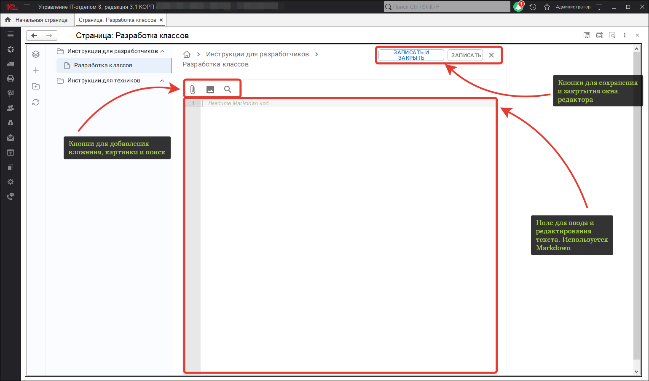Click the refresh arrows icon
This screenshot has height=381, width=649.
[x=36, y=102]
